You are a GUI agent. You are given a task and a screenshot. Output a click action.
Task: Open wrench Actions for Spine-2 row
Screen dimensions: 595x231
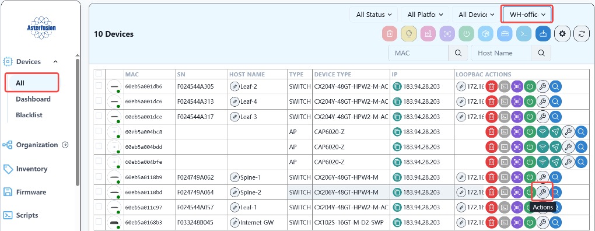[x=542, y=192]
